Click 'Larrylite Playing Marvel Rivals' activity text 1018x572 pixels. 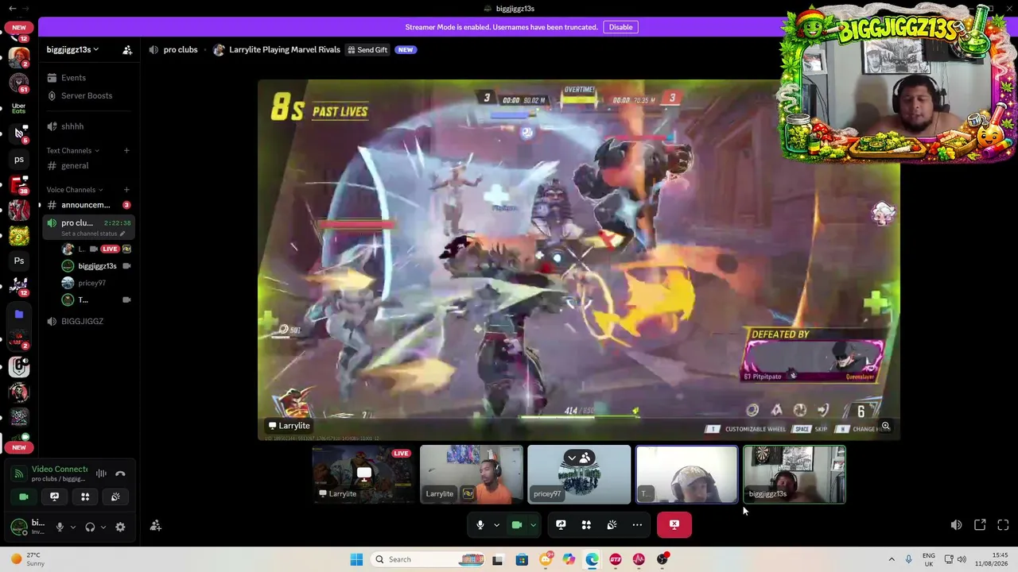(285, 50)
